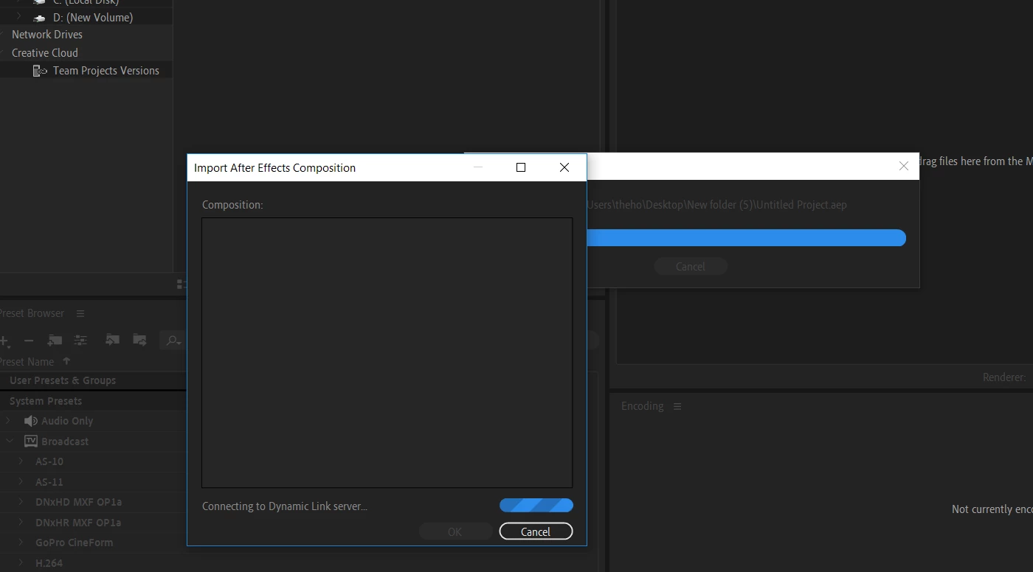Expand the DNxHD MXF OP1a folder

pyautogui.click(x=21, y=502)
